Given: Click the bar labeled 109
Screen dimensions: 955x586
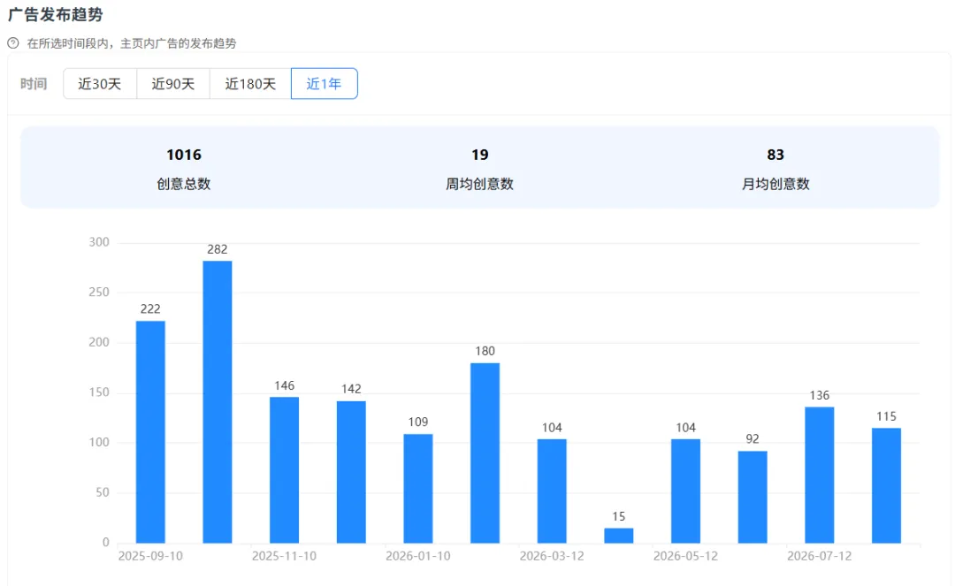Looking at the screenshot, I should [417, 489].
